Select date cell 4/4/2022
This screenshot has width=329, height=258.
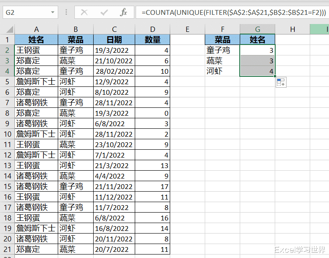(x=114, y=175)
